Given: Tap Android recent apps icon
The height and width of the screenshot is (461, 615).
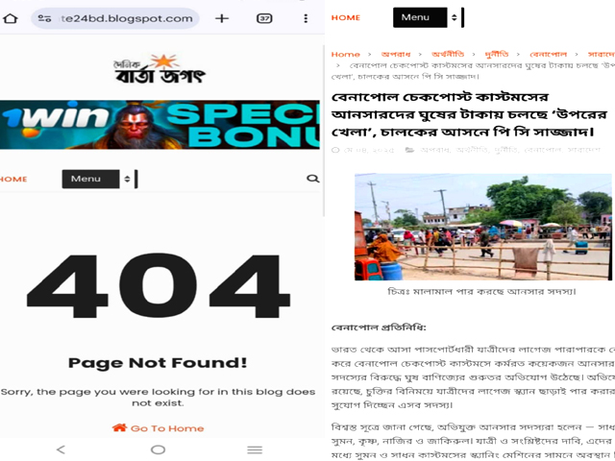Looking at the screenshot, I should 255,449.
